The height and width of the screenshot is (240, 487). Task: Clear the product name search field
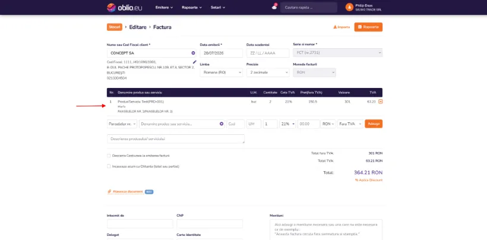pos(222,124)
